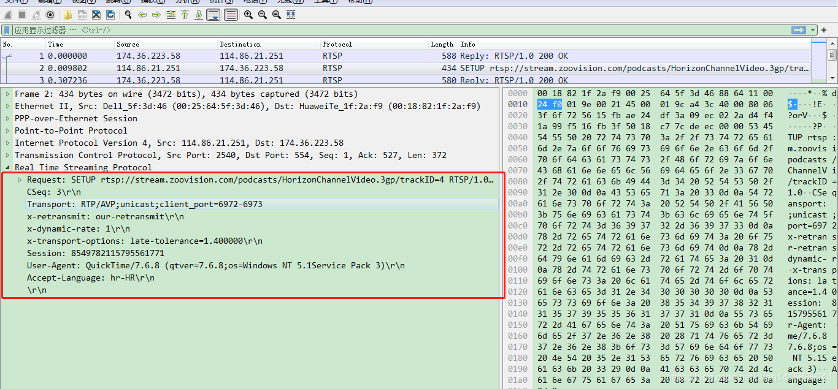Sort by the Length column header
The width and height of the screenshot is (838, 389).
442,44
